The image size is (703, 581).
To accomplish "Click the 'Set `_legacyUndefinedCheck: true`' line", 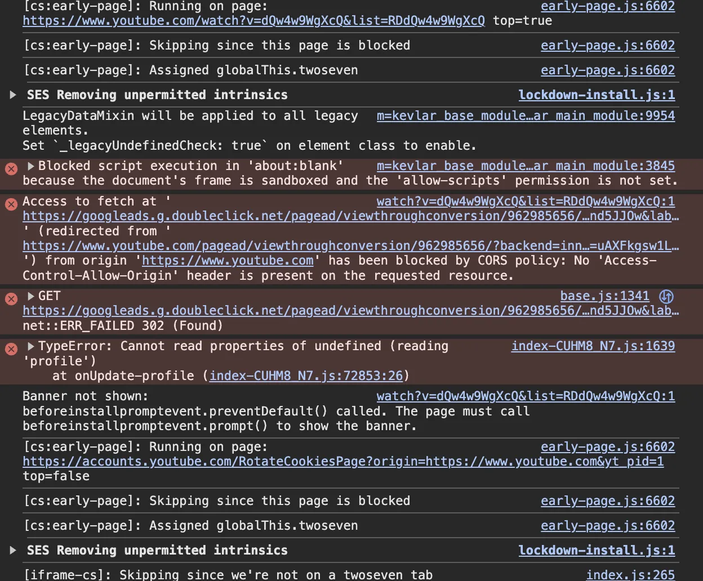I will click(x=249, y=146).
